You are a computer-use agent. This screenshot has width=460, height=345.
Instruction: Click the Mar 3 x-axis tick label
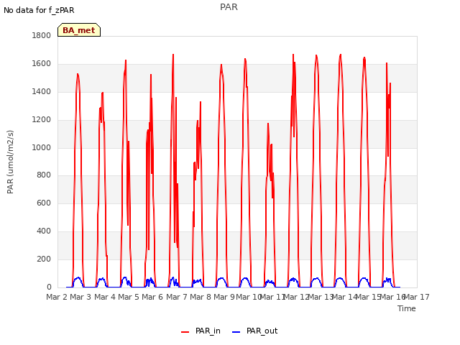tap(80, 297)
